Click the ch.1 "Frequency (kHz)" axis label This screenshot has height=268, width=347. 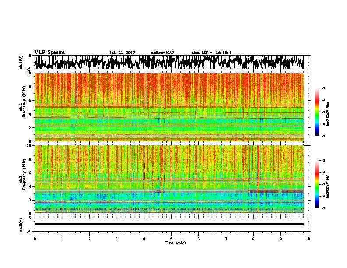[x=24, y=102]
